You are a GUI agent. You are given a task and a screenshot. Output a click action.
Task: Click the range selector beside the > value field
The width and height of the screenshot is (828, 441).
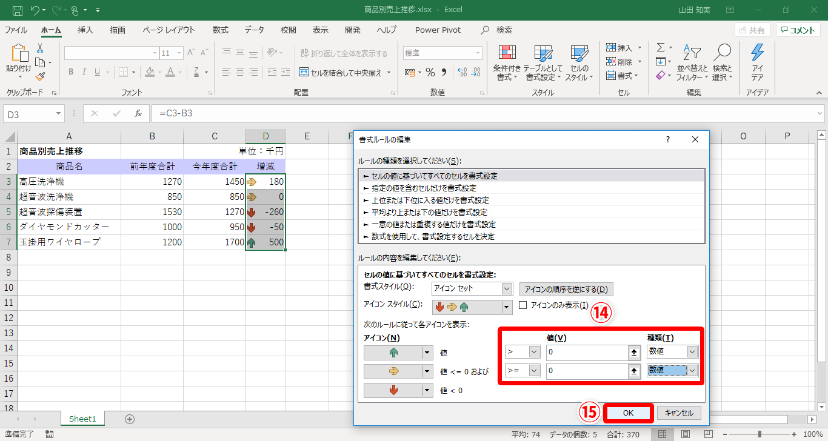tap(635, 353)
